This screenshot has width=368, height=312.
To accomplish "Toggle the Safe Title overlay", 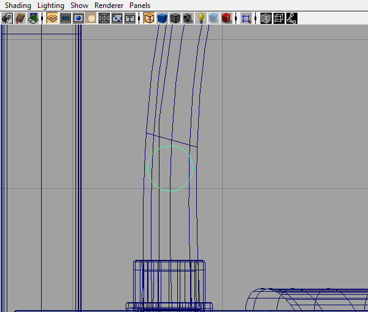I will 130,18.
